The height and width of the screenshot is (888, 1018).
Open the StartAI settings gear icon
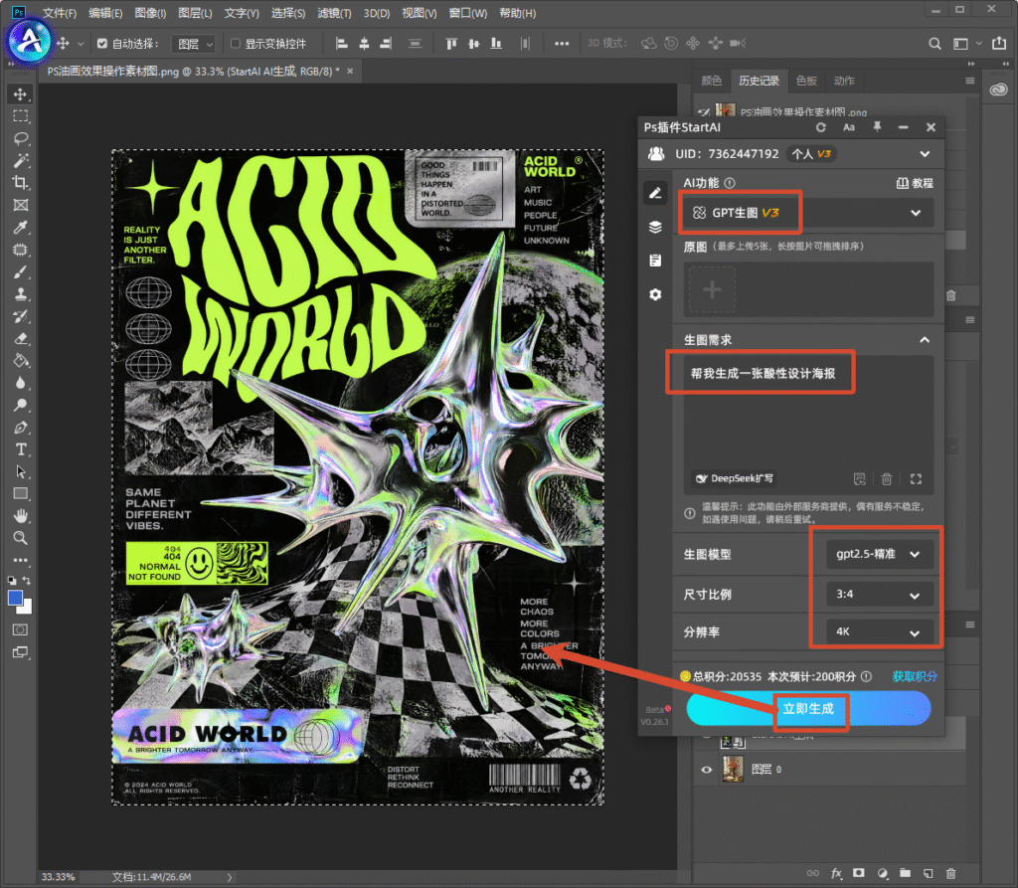click(x=655, y=294)
